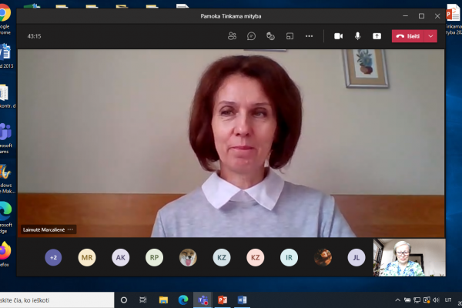Click the Pamoka Tinkama mityba window title
The image size is (462, 308).
click(x=231, y=16)
